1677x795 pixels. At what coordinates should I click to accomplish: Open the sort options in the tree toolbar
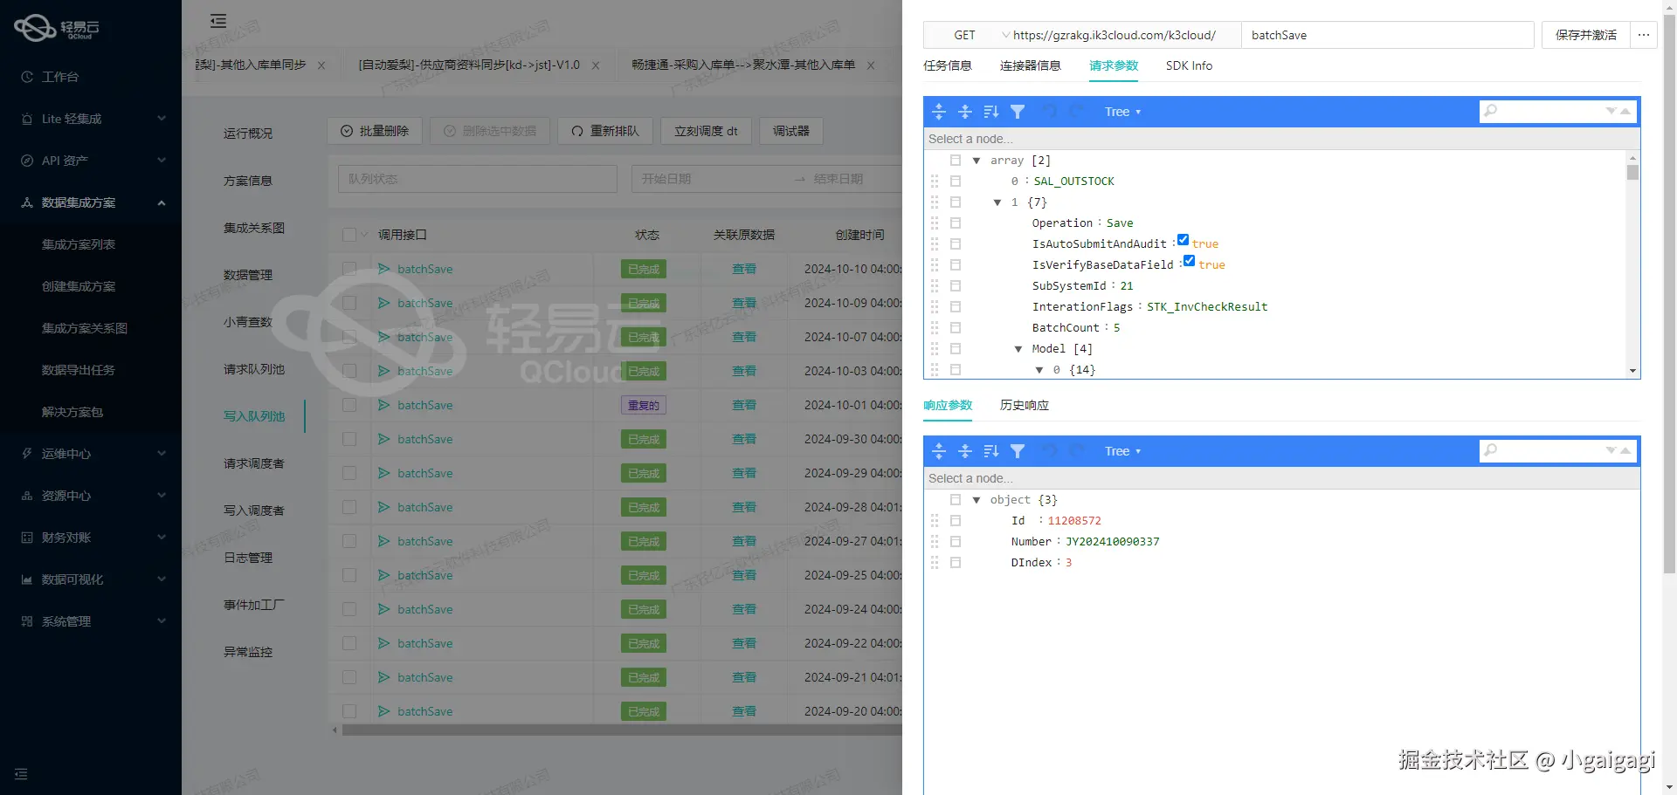pyautogui.click(x=990, y=112)
